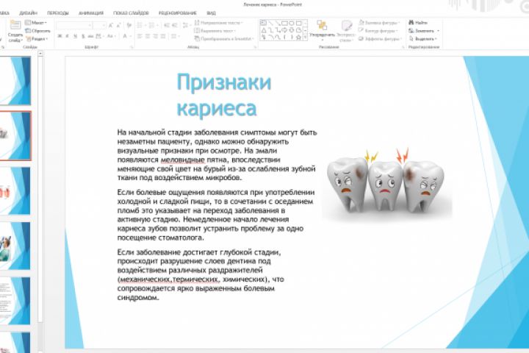Select the thumbnail above the highlighted slide
Screen dimensions: 529x353
pyautogui.click(x=15, y=80)
